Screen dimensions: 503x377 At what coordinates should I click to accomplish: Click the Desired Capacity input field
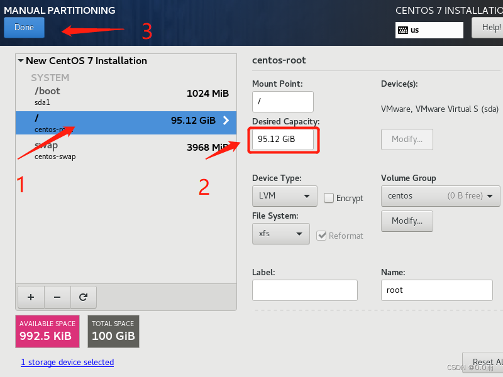pyautogui.click(x=282, y=139)
